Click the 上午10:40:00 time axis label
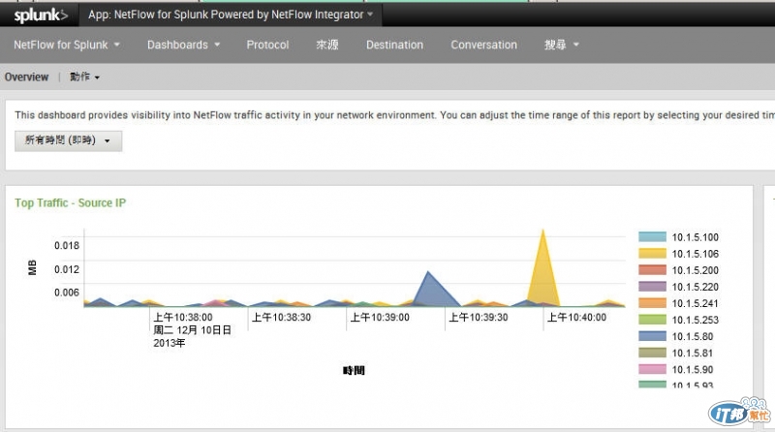 tap(576, 318)
